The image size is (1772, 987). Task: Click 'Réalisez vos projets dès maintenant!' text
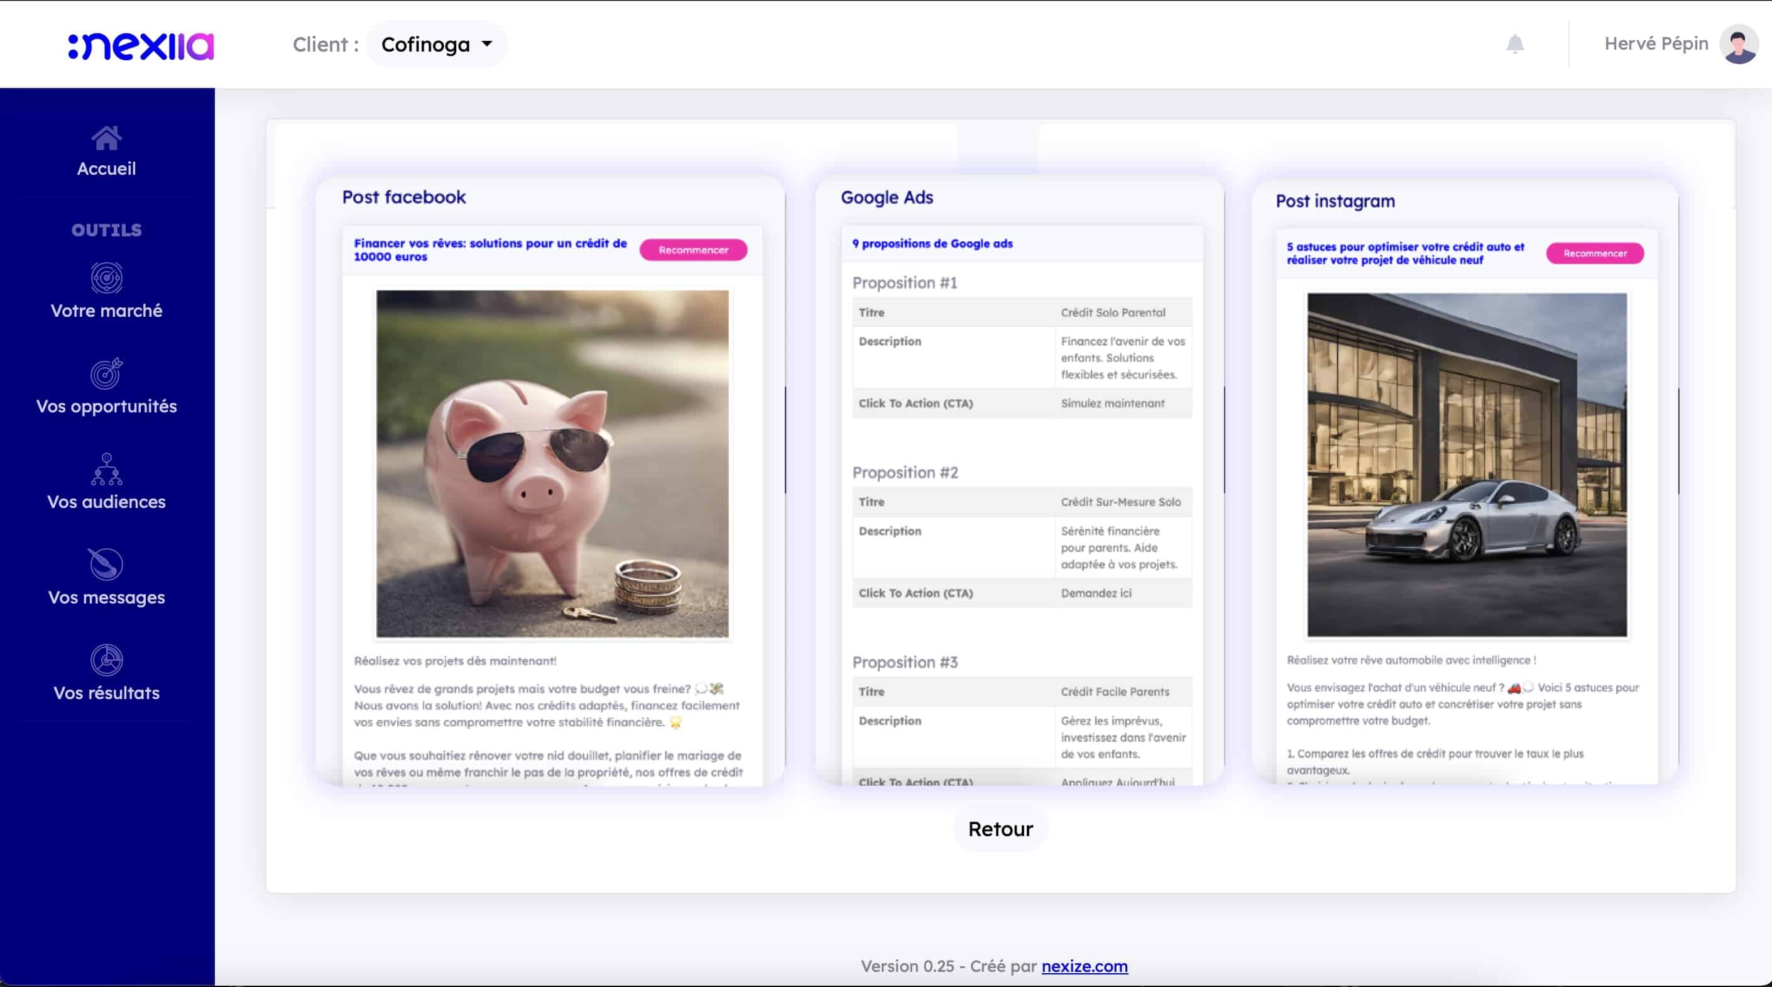click(456, 661)
